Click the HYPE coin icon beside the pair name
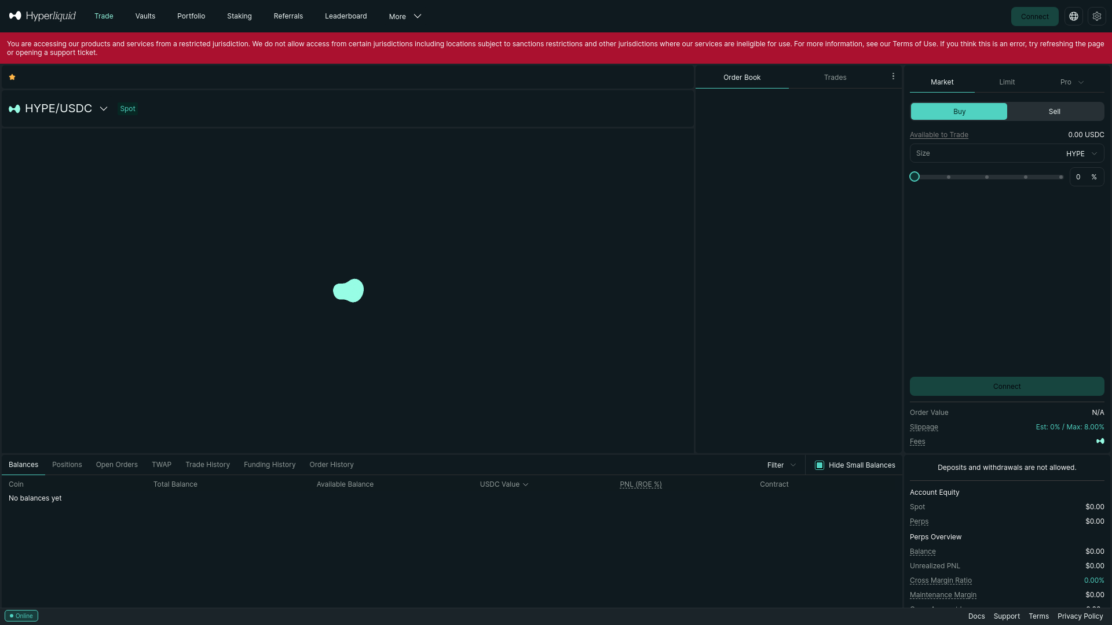1112x625 pixels. pos(14,109)
